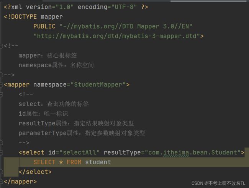Click the "StudentMapper" namespace value

point(98,84)
